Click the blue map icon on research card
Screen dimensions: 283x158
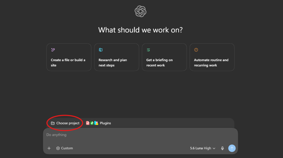101,50
